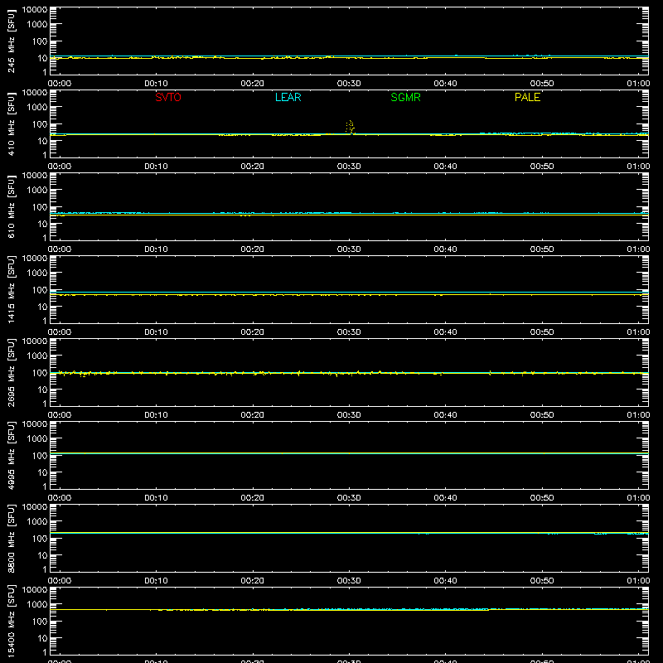The image size is (663, 663).
Task: Click the 00:10 time label below 1415 MHz panel
Action: (156, 332)
